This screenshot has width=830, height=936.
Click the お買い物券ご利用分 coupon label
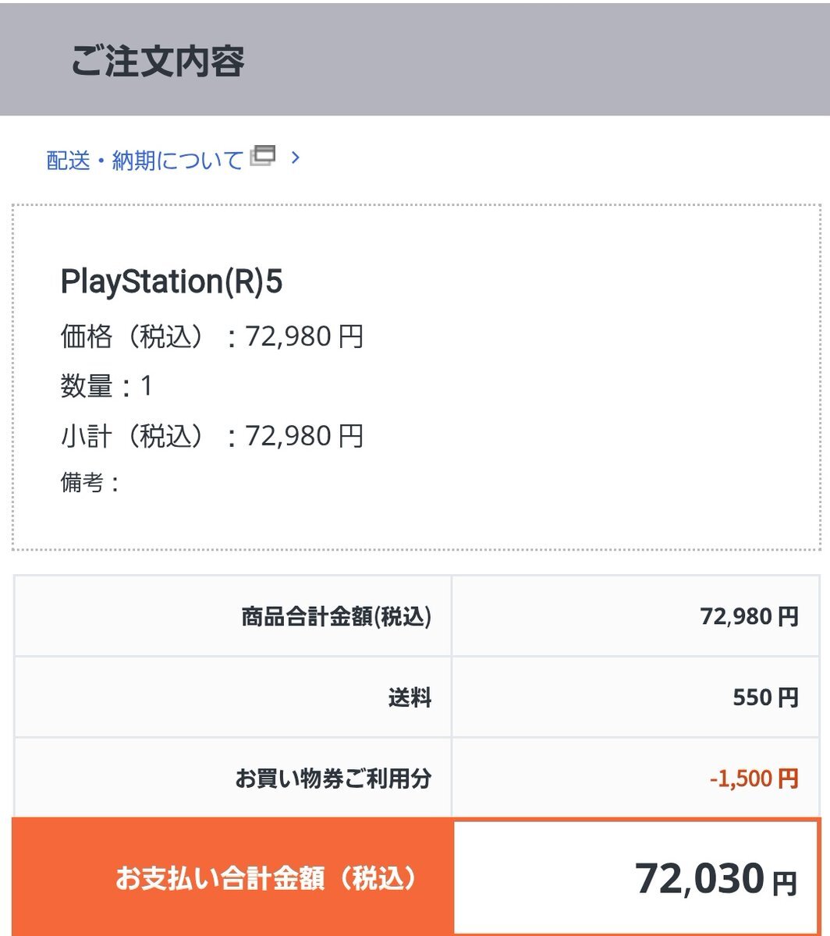(333, 778)
